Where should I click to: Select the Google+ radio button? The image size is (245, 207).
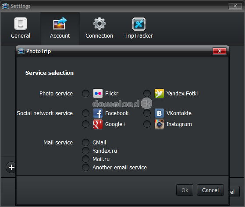point(85,124)
